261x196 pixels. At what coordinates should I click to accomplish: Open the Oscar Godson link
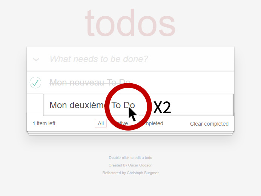click(x=140, y=165)
